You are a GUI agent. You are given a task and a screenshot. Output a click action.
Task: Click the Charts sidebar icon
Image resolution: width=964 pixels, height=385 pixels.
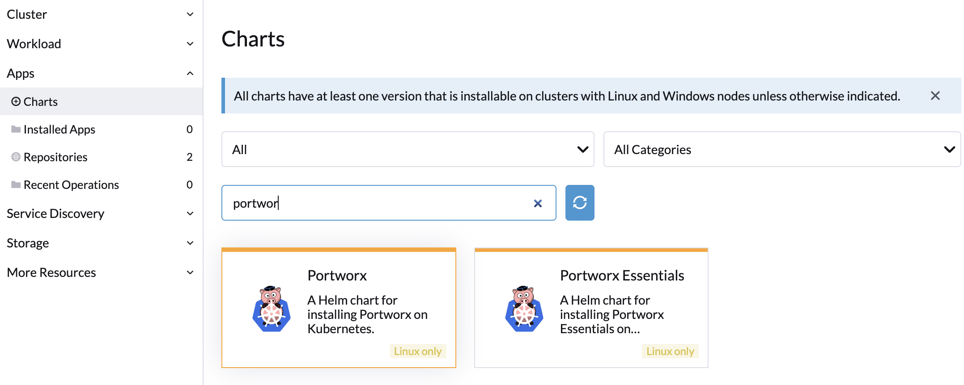pyautogui.click(x=16, y=101)
